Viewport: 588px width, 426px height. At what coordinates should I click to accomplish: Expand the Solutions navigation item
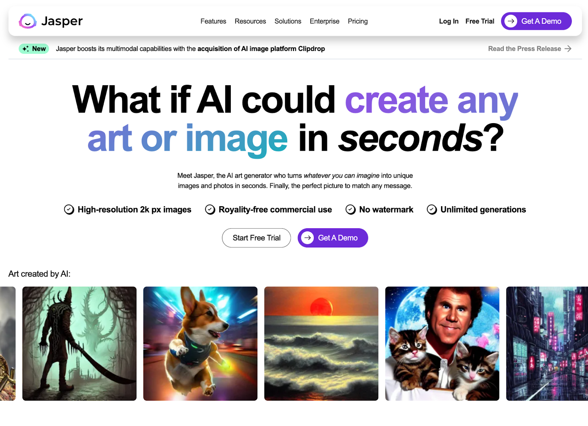coord(288,21)
